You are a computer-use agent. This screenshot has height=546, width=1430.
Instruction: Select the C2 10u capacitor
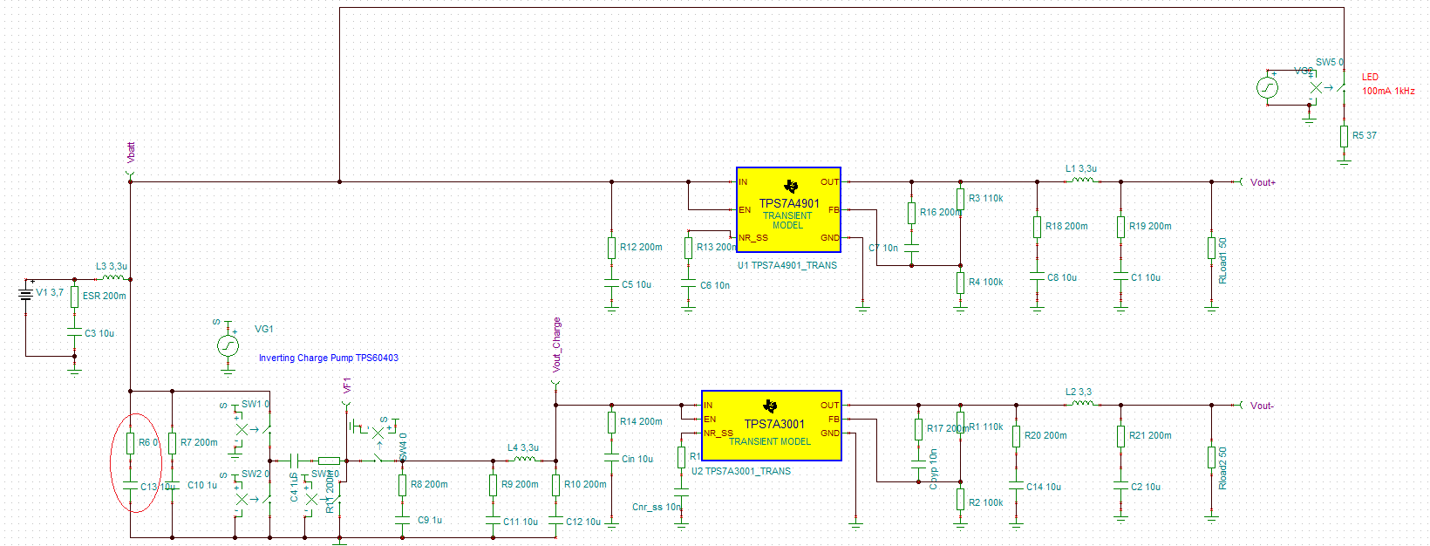[x=1121, y=486]
